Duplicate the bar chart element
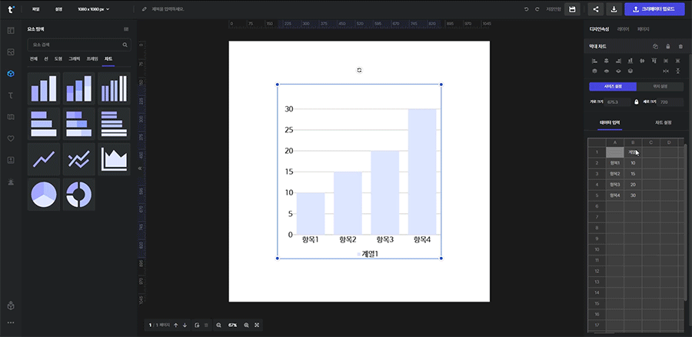Screen dimensions: 692x337 coord(655,47)
